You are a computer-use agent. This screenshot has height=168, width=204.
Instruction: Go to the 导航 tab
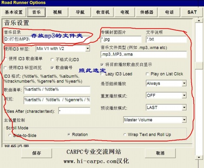(80, 12)
